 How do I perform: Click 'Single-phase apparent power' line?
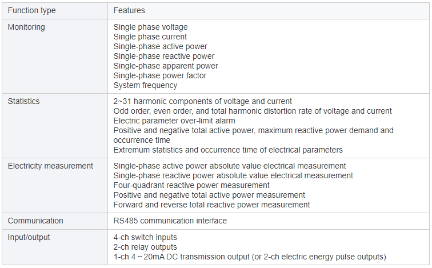click(166, 66)
